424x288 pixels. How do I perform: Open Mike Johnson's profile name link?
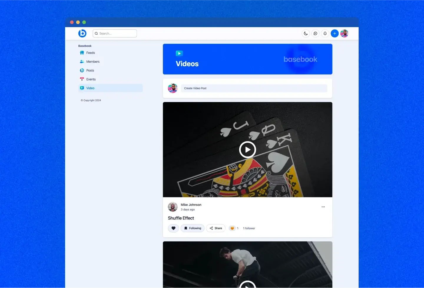coord(191,205)
